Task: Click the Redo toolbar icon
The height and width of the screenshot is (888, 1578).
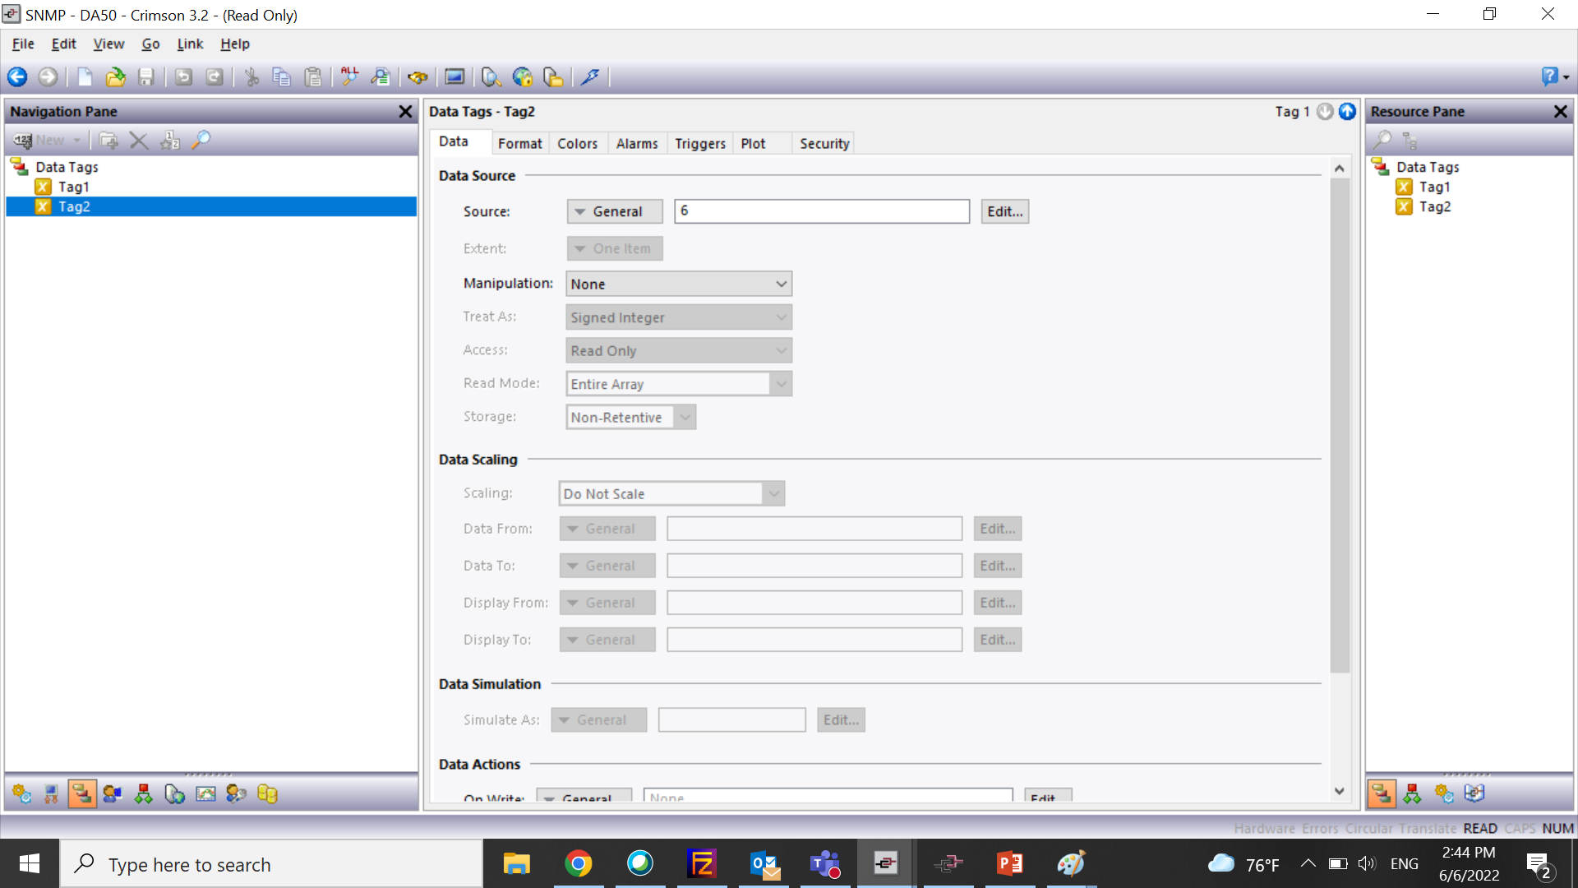Action: (x=214, y=77)
